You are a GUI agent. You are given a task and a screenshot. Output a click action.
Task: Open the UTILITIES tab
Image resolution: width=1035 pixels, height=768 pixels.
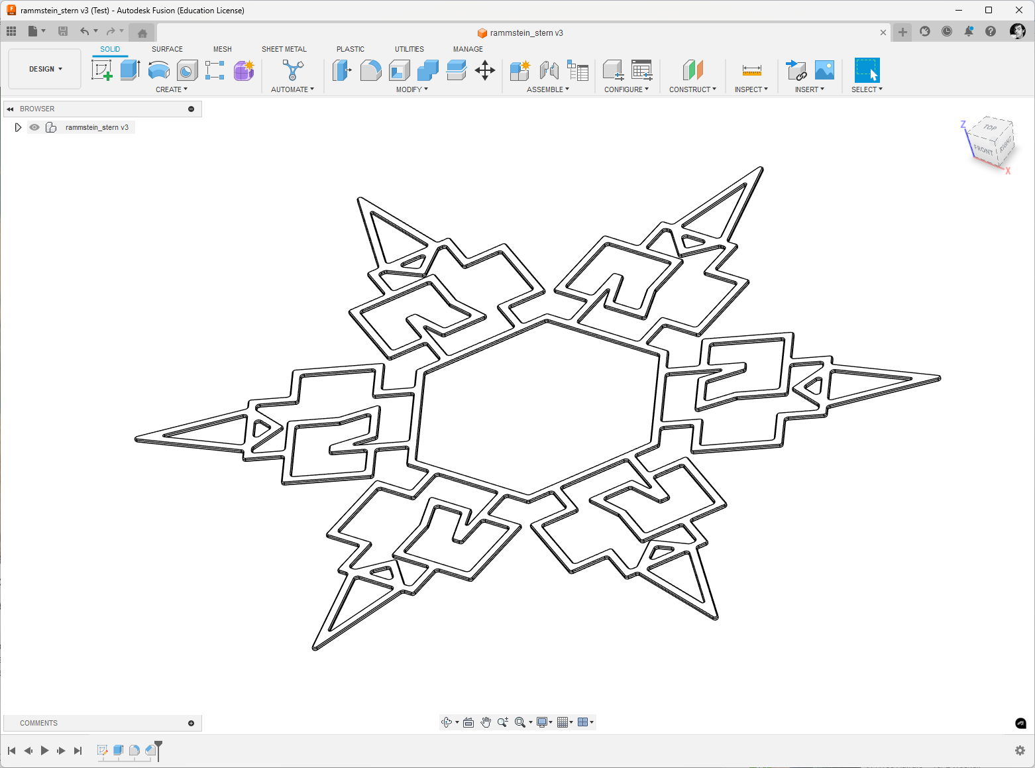pos(409,49)
